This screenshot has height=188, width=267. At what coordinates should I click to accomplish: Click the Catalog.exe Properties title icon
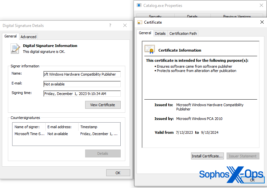tap(139, 5)
